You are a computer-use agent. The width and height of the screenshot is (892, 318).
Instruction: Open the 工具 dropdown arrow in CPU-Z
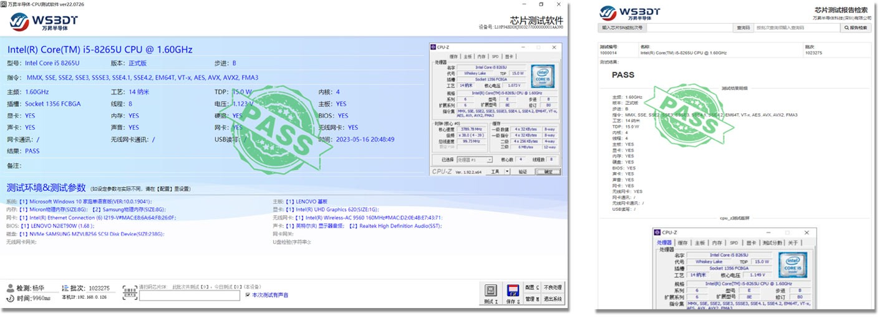click(508, 171)
